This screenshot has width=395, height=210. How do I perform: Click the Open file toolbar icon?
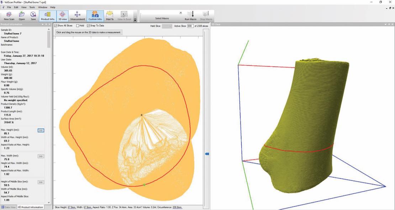point(22,16)
